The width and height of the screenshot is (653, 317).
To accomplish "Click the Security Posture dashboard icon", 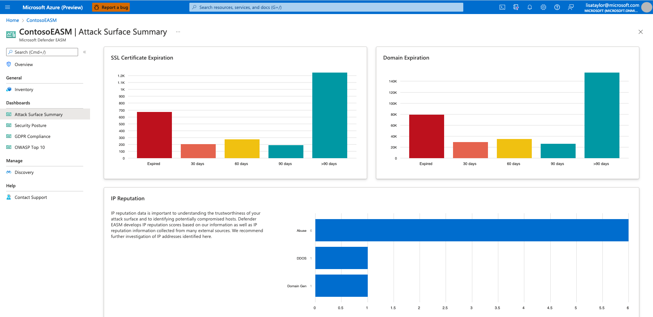I will tap(9, 125).
